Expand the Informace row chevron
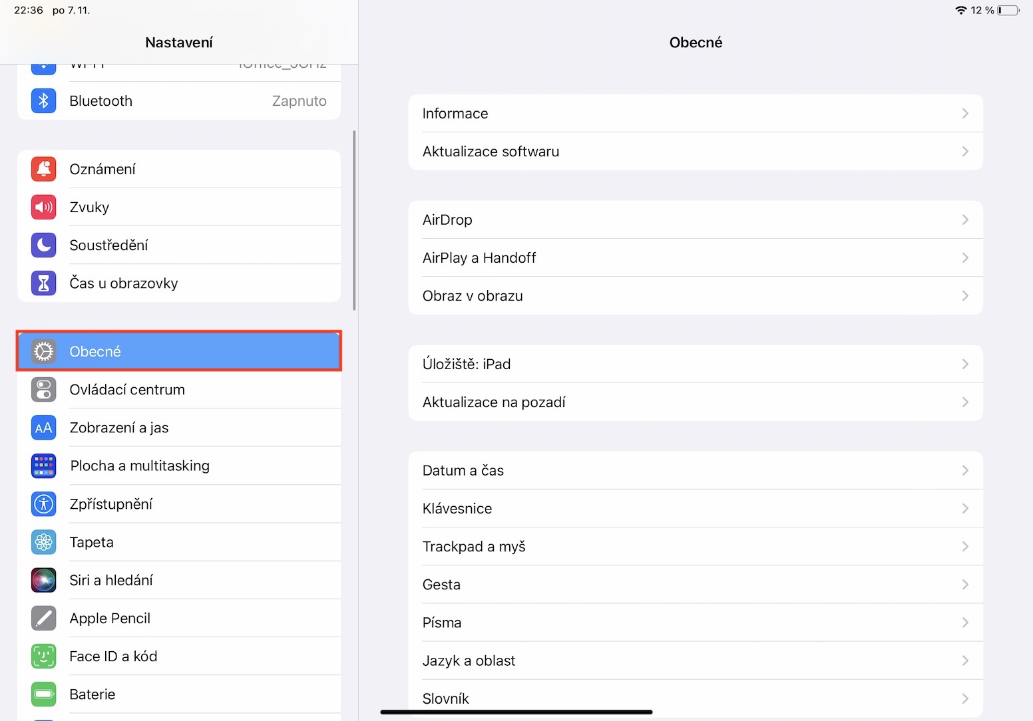The height and width of the screenshot is (721, 1033). [x=964, y=114]
